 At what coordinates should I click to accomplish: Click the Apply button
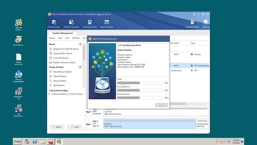point(57,127)
